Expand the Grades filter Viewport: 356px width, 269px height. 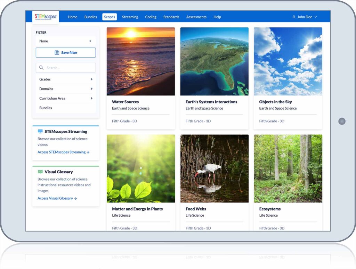point(65,79)
